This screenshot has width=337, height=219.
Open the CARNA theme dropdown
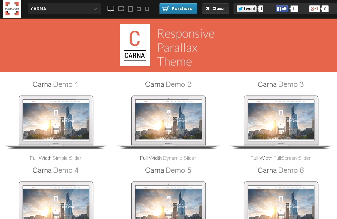click(64, 9)
